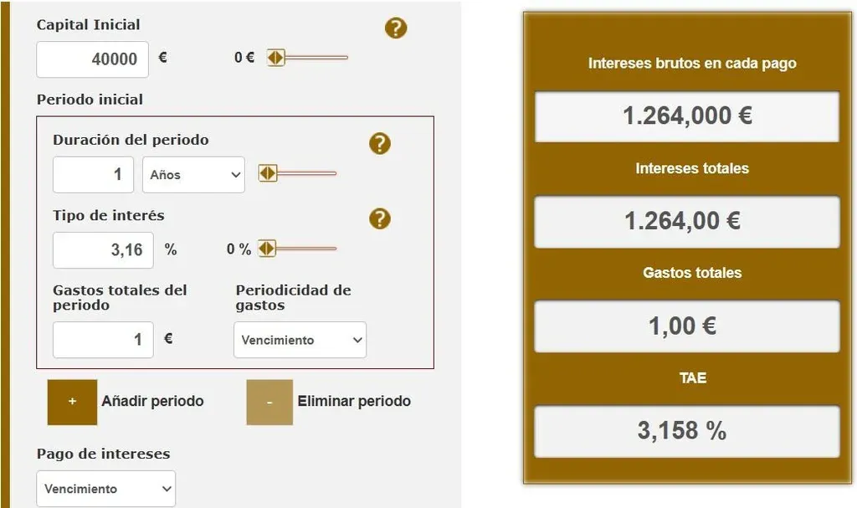This screenshot has height=508, width=857.
Task: Click the Gastos totales del periodo field
Action: coord(103,340)
